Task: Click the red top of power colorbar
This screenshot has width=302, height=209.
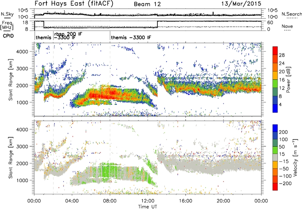Action: 275,51
